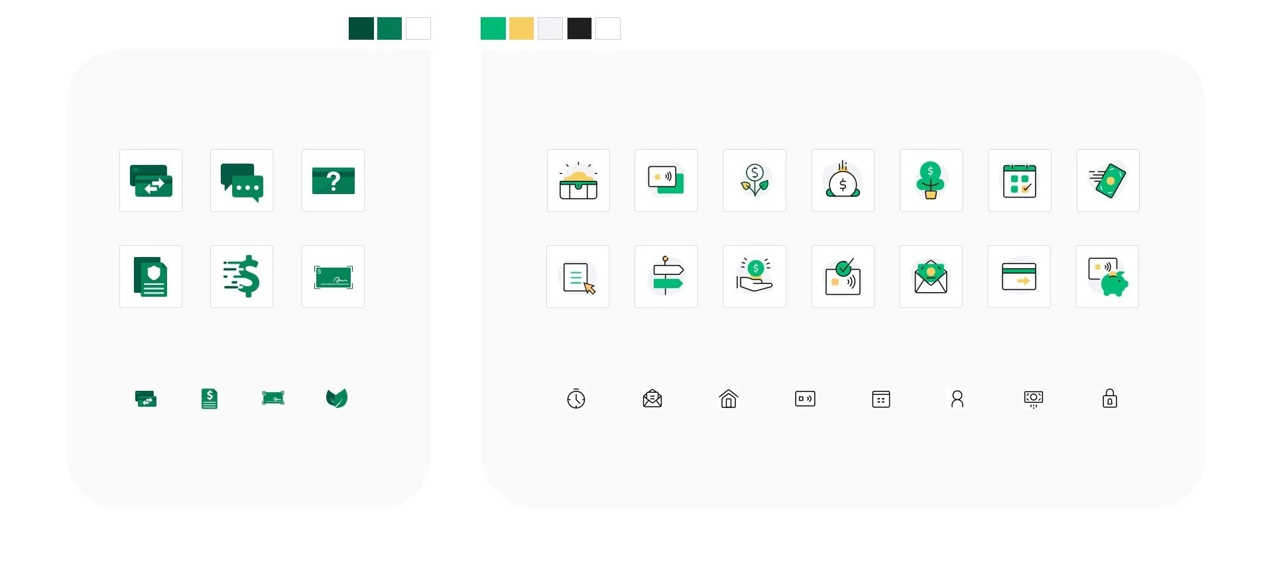Click the stopwatch outline icon
Image resolution: width=1273 pixels, height=573 pixels.
click(x=576, y=398)
